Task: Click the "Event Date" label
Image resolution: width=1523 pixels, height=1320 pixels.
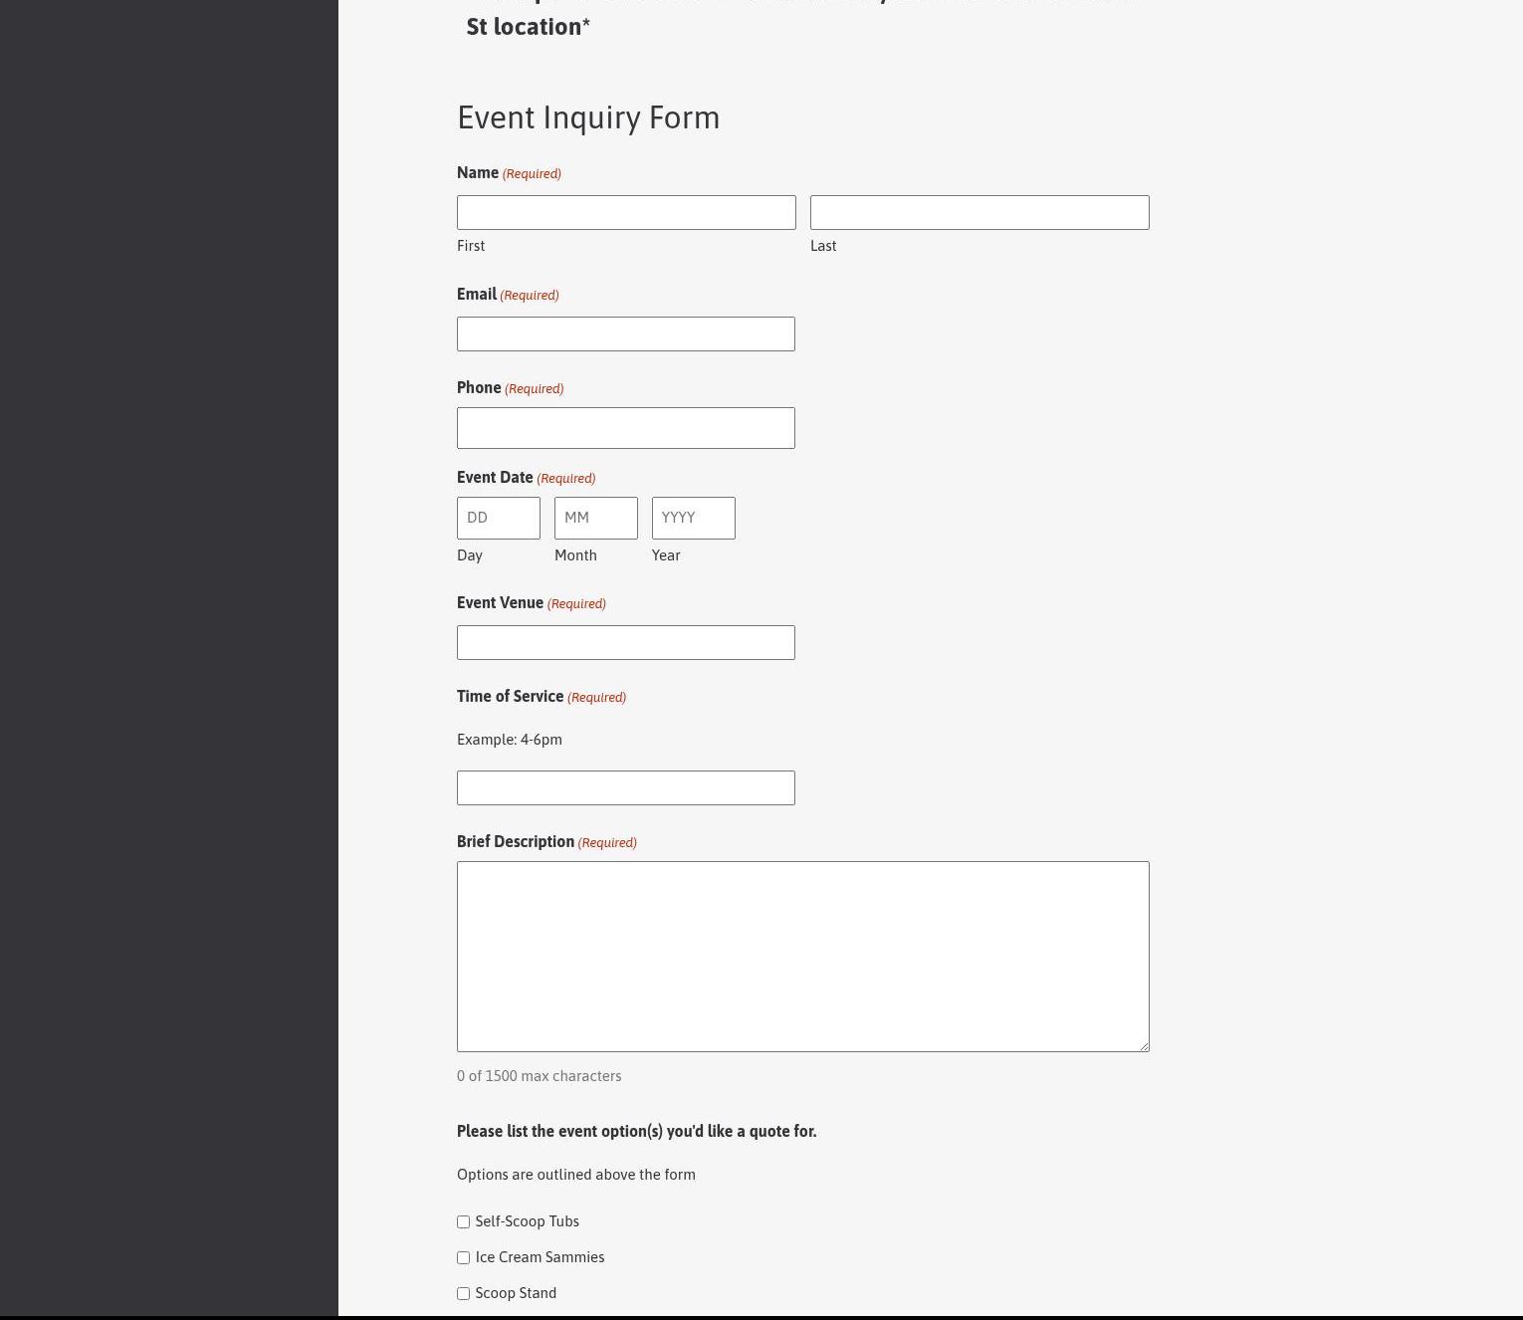Action: click(495, 477)
